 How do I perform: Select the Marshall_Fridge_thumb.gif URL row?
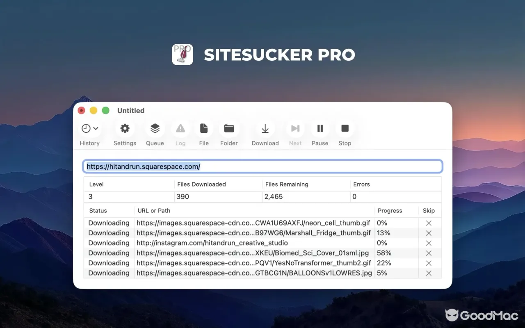pos(262,233)
